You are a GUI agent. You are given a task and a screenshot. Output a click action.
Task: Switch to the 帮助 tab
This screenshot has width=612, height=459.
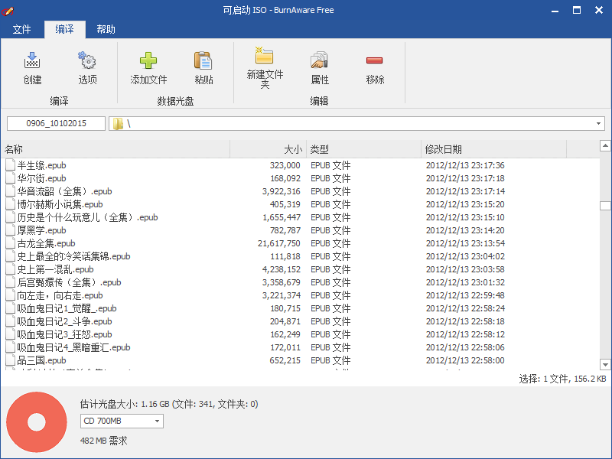pyautogui.click(x=106, y=30)
